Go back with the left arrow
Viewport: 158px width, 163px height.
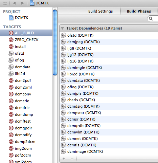coord(14,3)
